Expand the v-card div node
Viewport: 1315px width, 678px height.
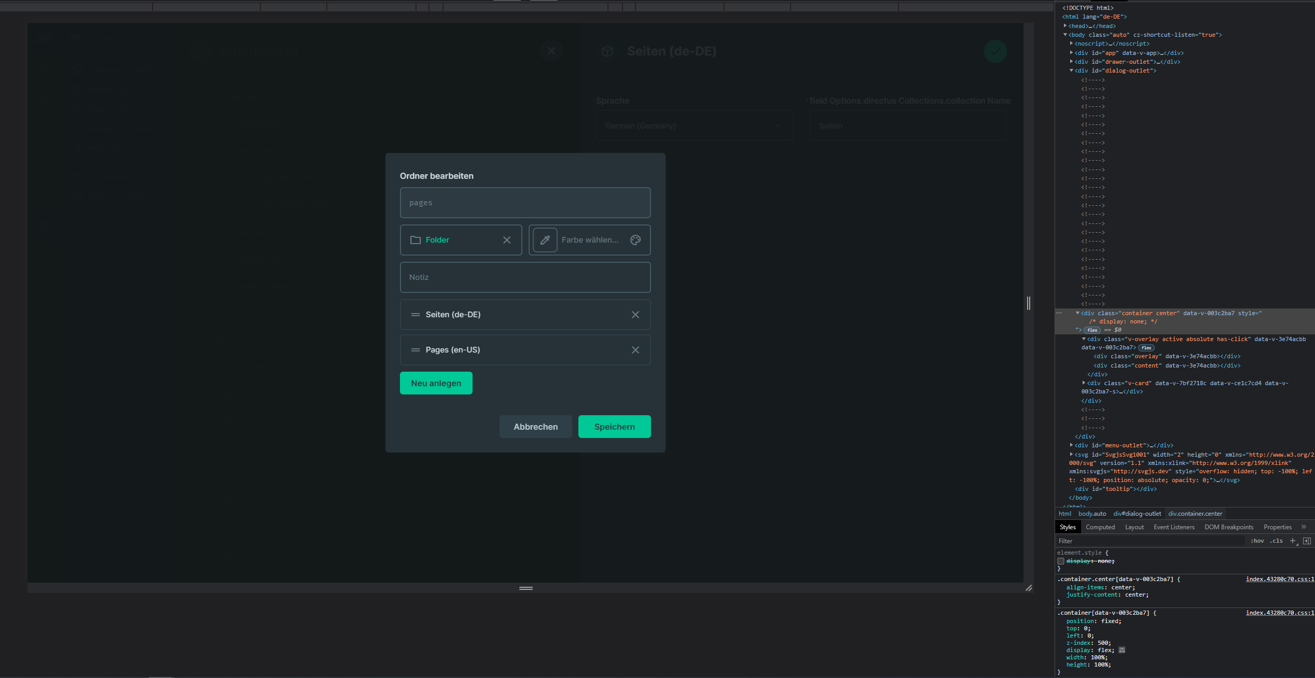[1084, 383]
